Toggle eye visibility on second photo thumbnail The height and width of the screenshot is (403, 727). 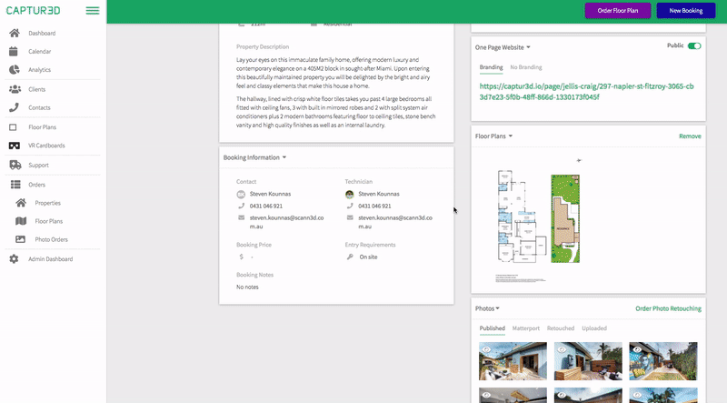(x=562, y=349)
